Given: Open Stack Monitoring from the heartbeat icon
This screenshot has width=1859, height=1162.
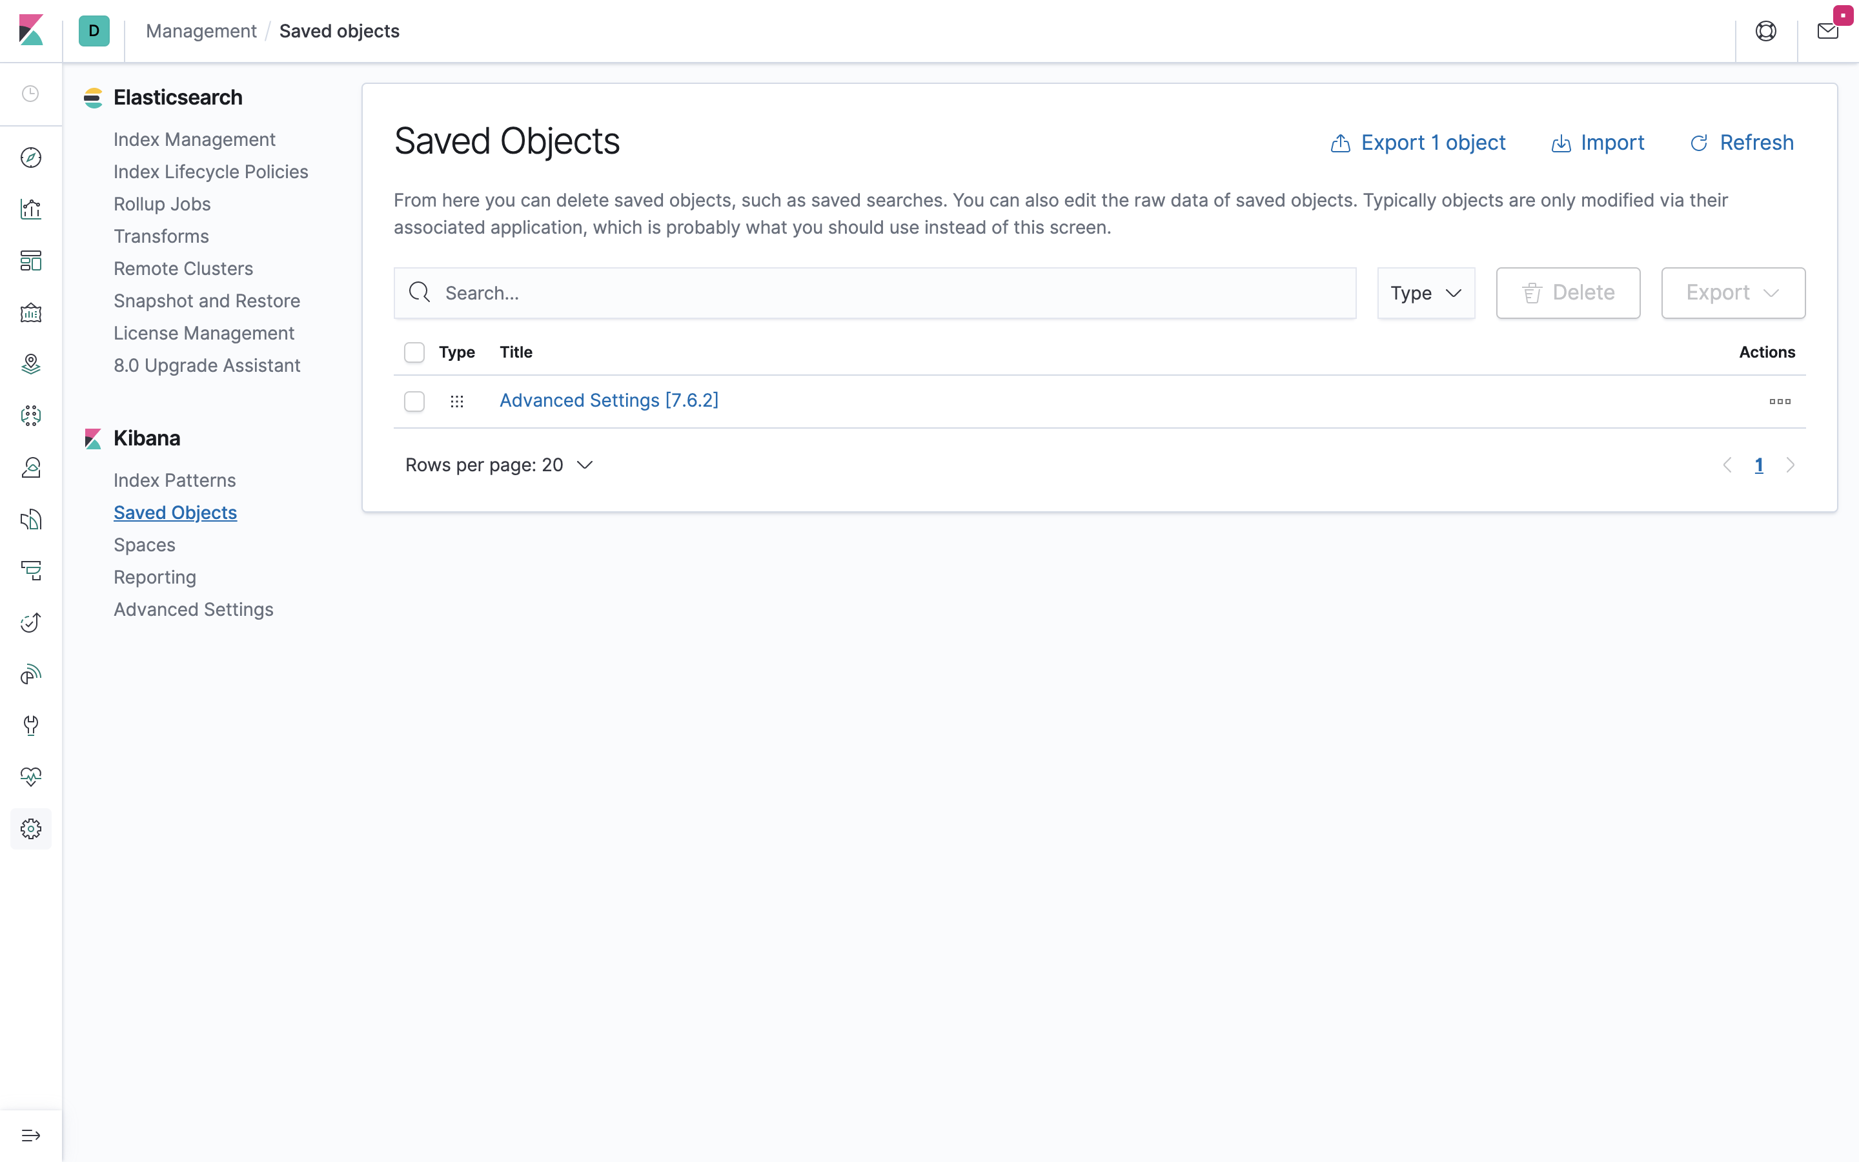Looking at the screenshot, I should click(x=31, y=777).
